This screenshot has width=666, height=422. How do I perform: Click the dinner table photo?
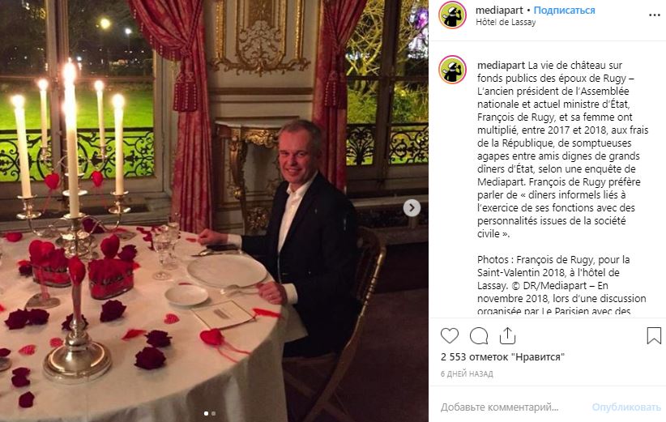(214, 211)
